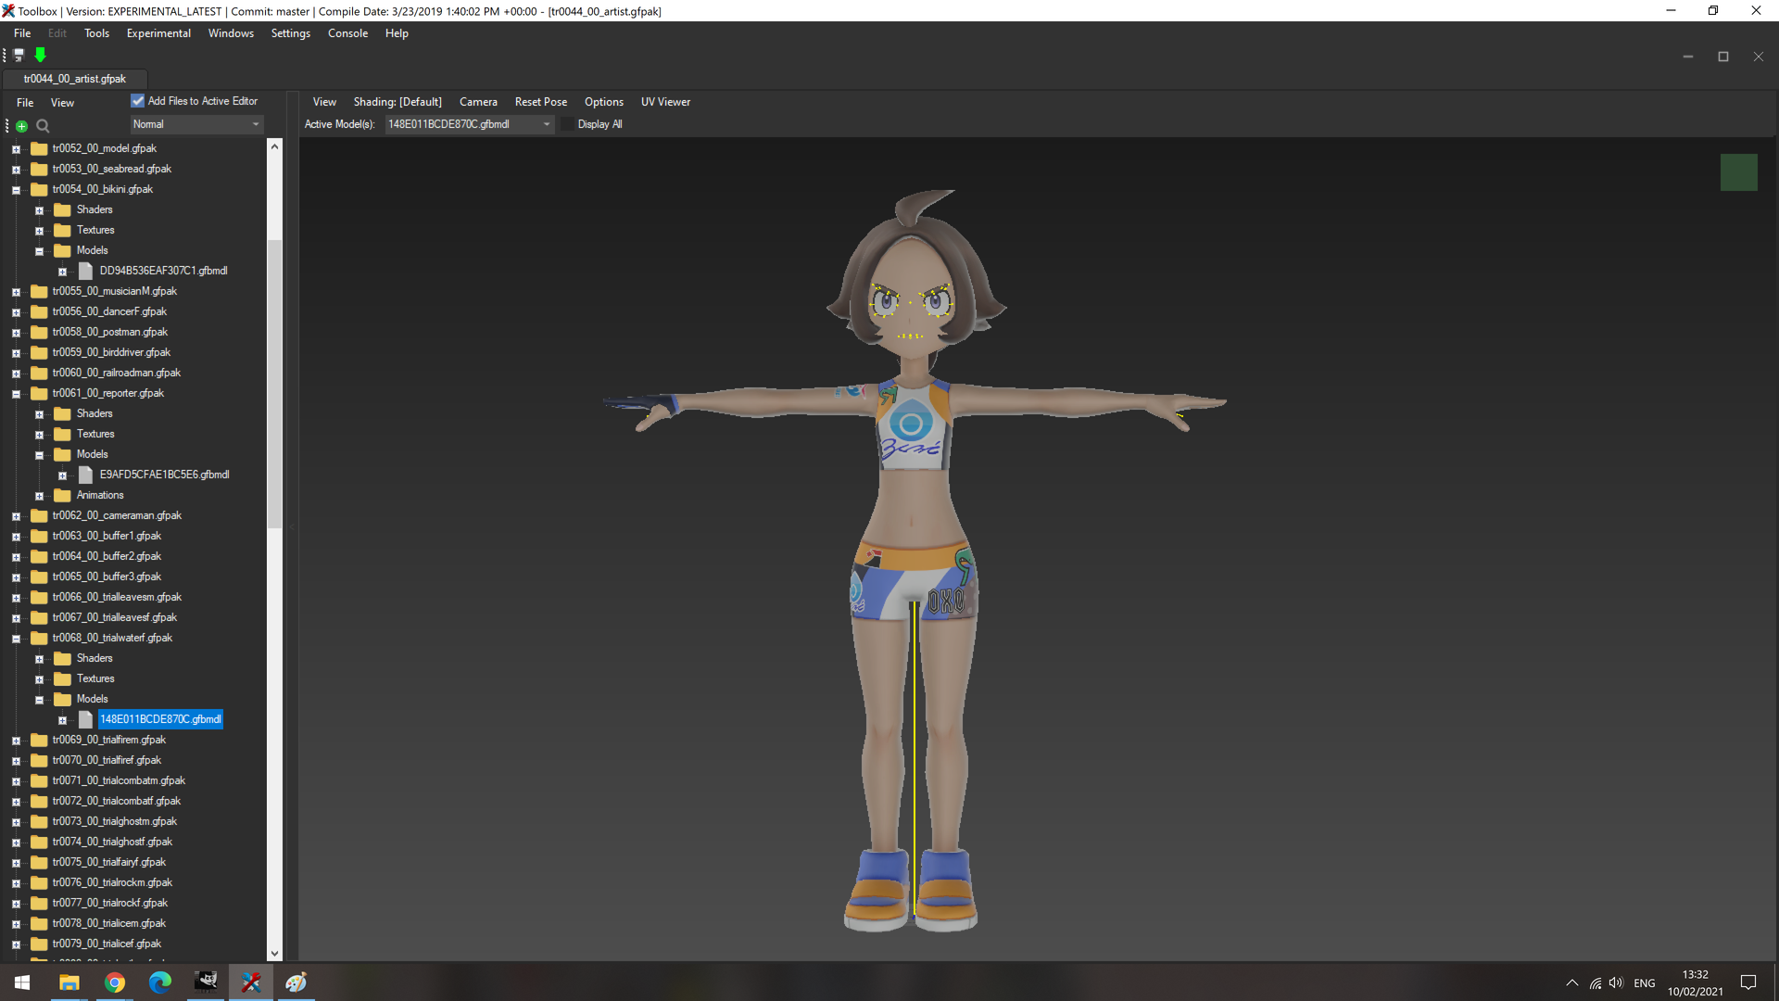This screenshot has width=1779, height=1001.
Task: Open the Active Model(s) dropdown
Action: (470, 124)
